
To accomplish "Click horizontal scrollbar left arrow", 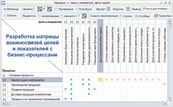I will (x=4, y=103).
